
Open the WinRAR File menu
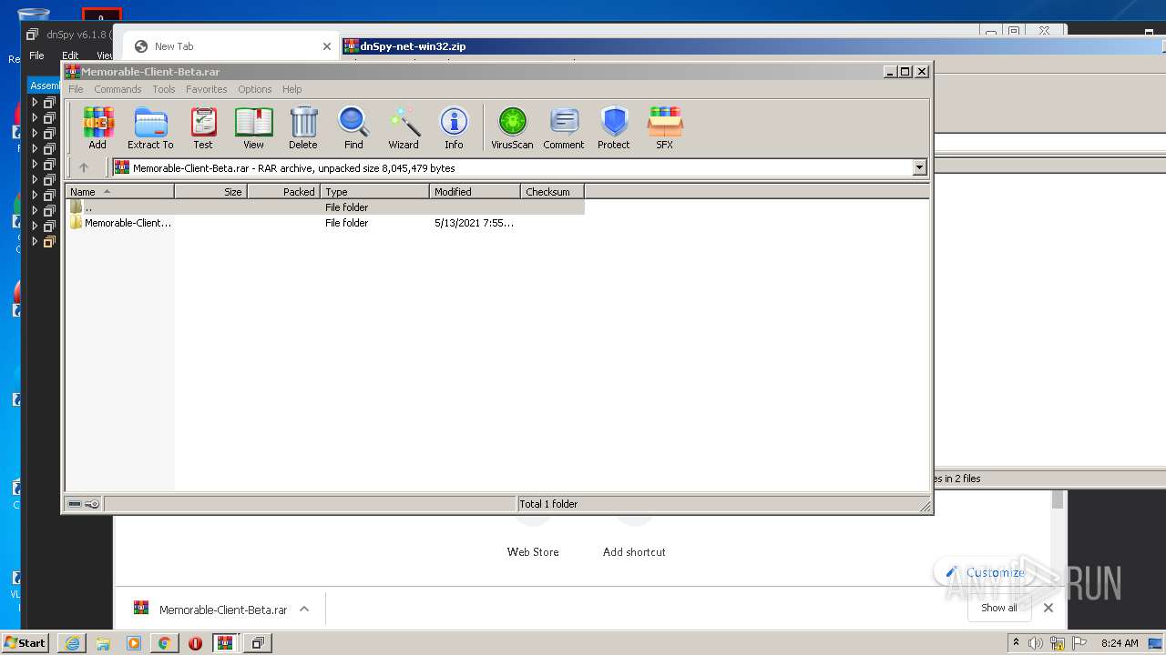coord(76,89)
